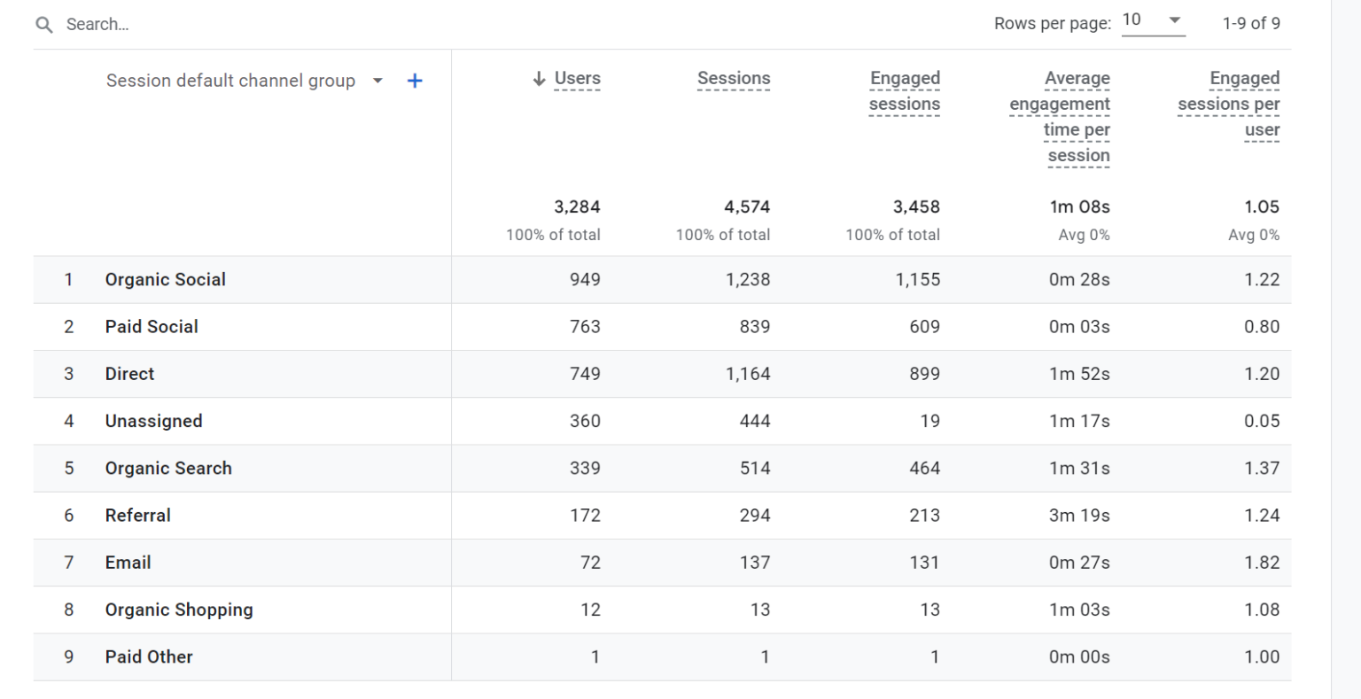
Task: Click Organic Search engaged sessions 464
Action: [x=925, y=468]
